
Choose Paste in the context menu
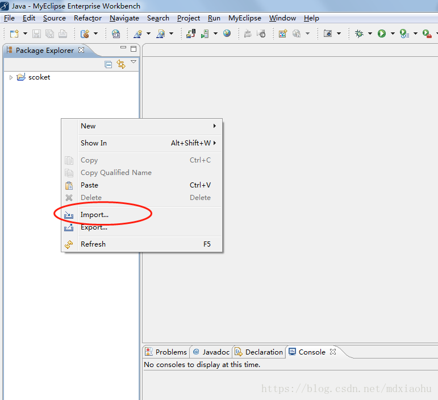[x=142, y=185]
